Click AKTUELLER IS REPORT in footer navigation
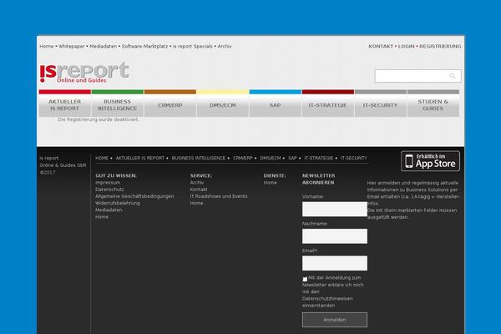501x334 pixels. (x=140, y=158)
